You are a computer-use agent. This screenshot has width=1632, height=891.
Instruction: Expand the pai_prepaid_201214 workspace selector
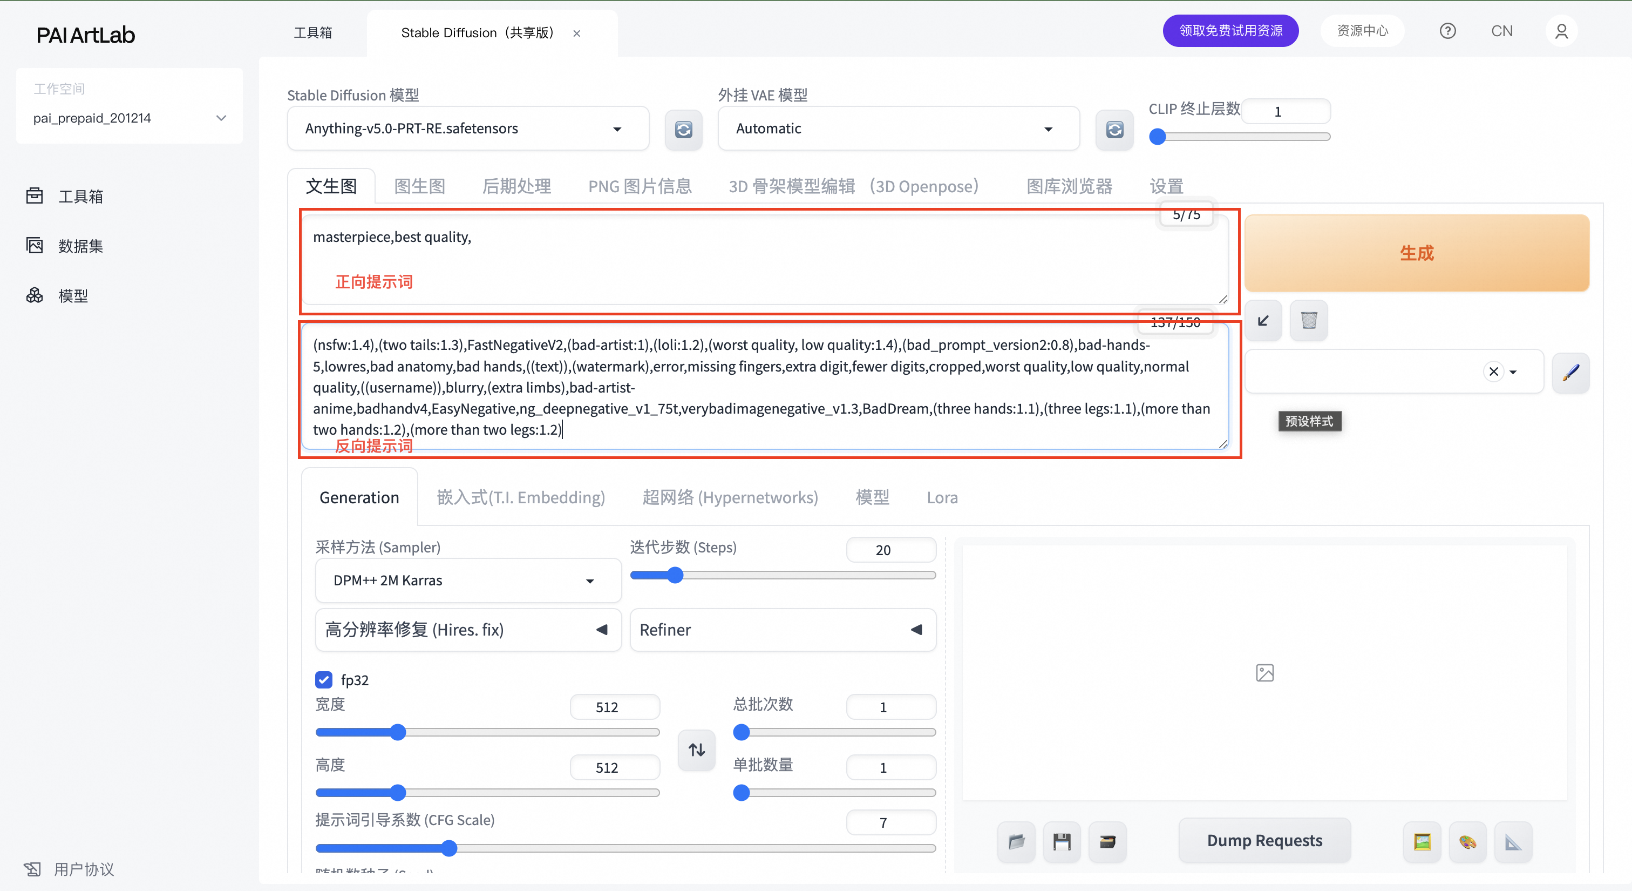click(129, 118)
